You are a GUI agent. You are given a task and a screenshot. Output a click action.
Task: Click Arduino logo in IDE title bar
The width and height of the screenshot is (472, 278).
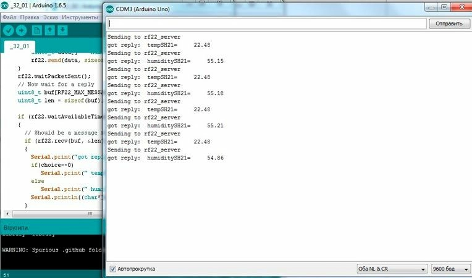[6, 5]
